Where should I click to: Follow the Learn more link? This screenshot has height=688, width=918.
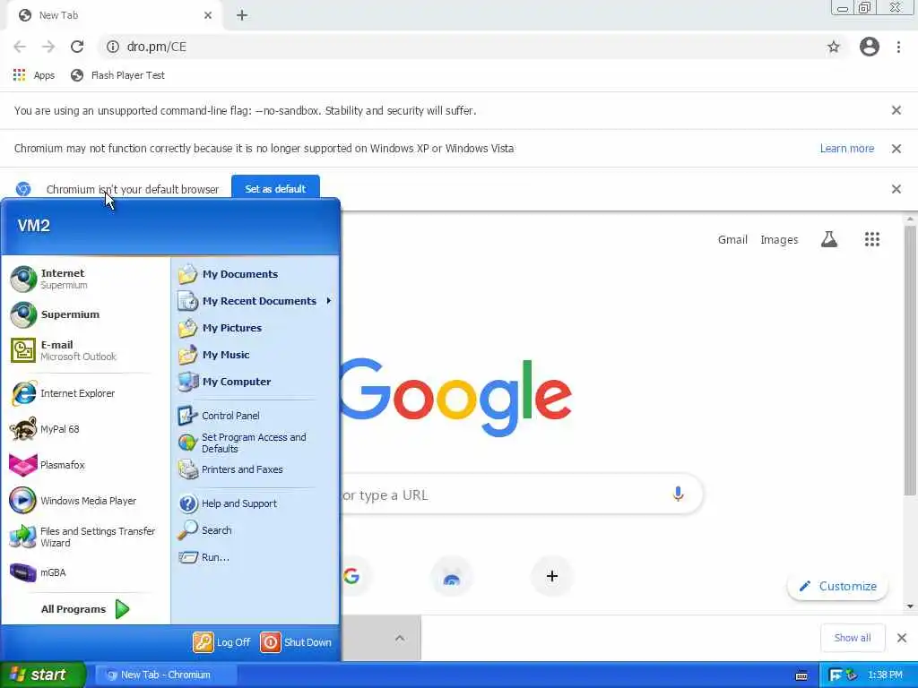pyautogui.click(x=846, y=149)
